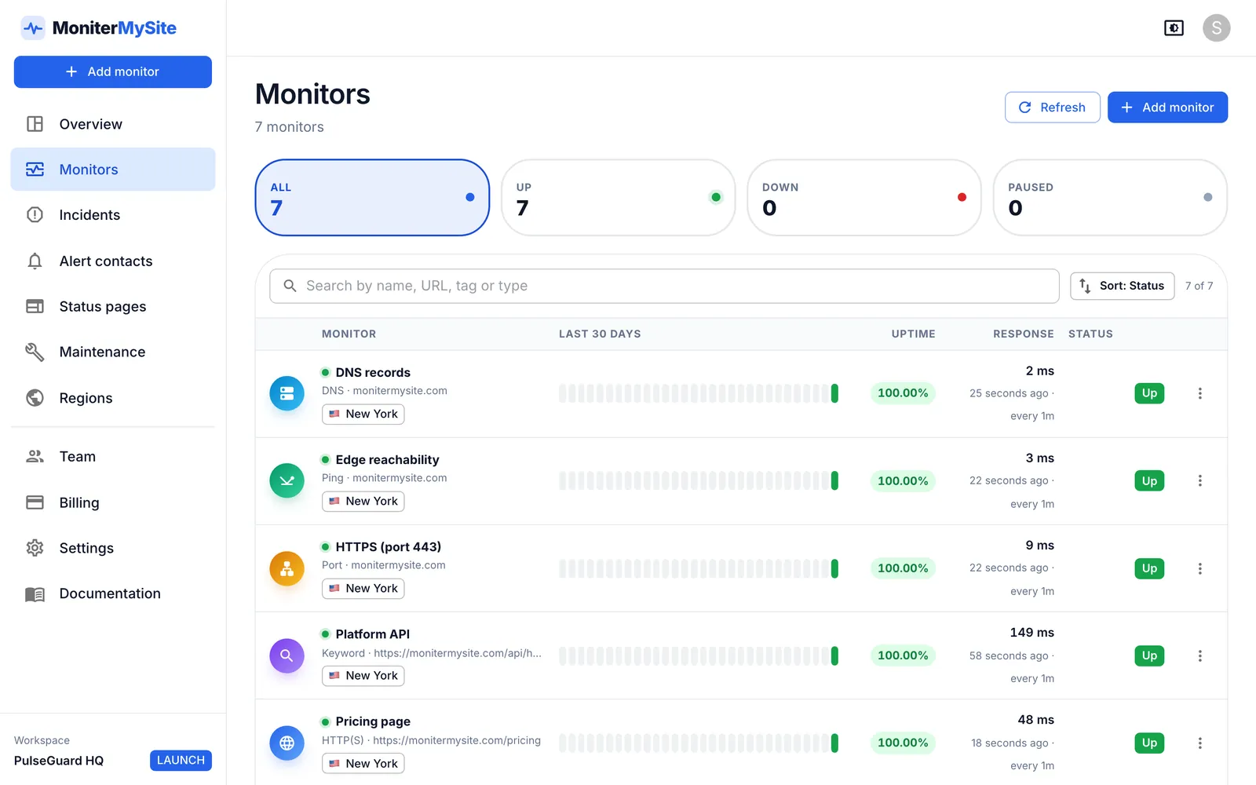The width and height of the screenshot is (1256, 785).
Task: Filter monitors by the ALL card
Action: coord(372,198)
